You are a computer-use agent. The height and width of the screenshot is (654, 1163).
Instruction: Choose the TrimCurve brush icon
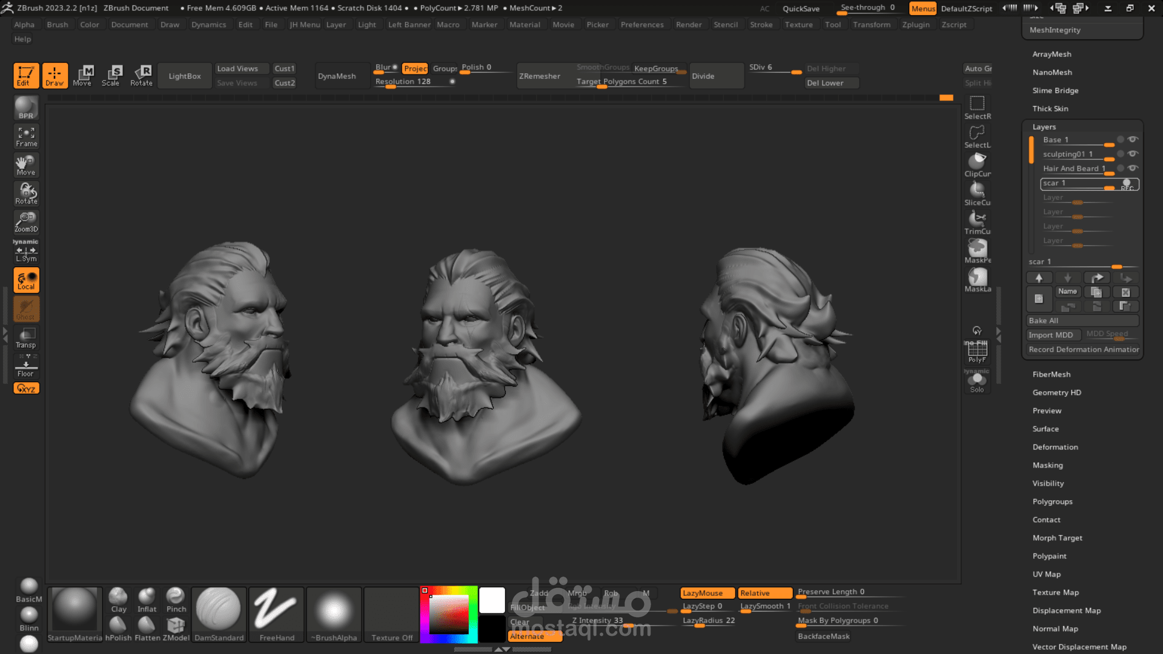pos(977,221)
